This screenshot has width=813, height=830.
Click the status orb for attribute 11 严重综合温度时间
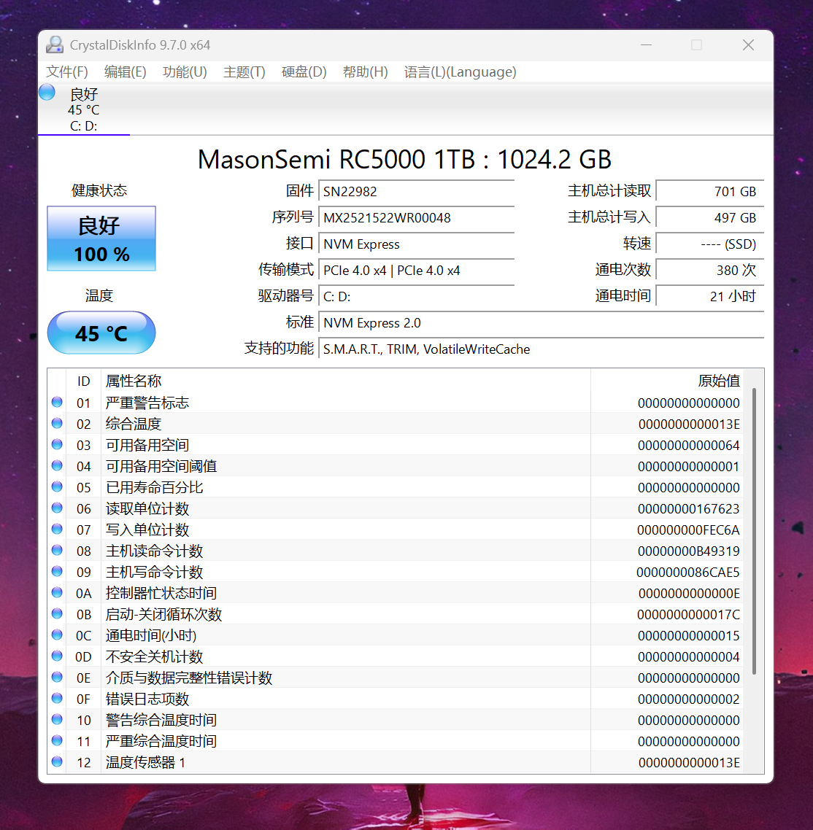pos(57,741)
